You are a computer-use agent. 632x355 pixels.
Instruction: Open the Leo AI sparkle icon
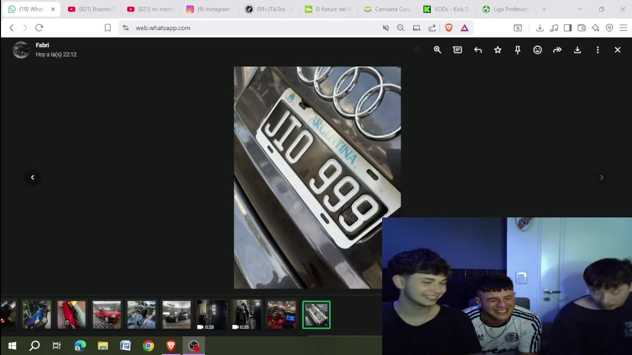pos(595,28)
